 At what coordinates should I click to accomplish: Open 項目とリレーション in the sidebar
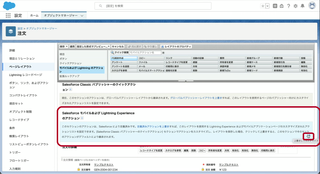[x=22, y=58]
